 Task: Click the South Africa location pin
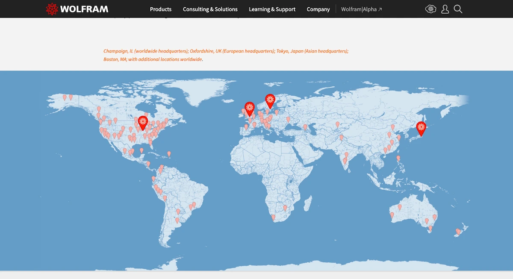274,217
